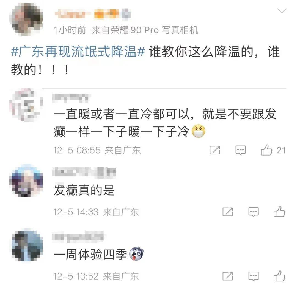Screen dimensions: 297x285
Task: Open the comment text 发癫真的是
Action: 84,190
